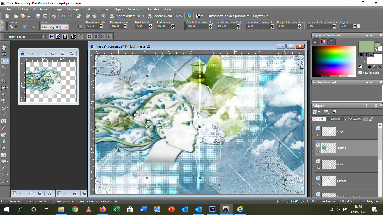Choose the Text tool
383x215 pixels.
4,155
